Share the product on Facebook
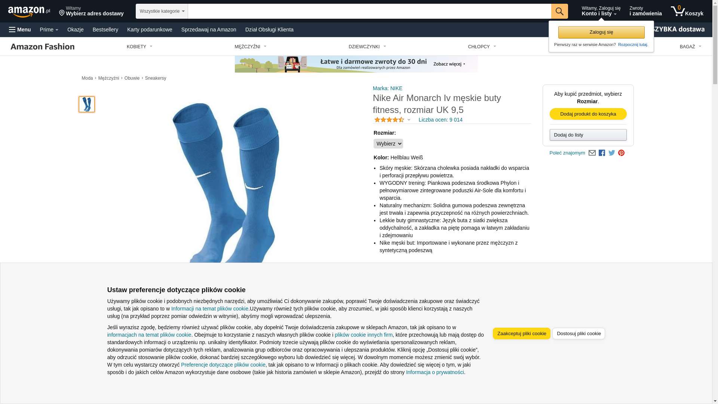The width and height of the screenshot is (718, 404). [601, 153]
